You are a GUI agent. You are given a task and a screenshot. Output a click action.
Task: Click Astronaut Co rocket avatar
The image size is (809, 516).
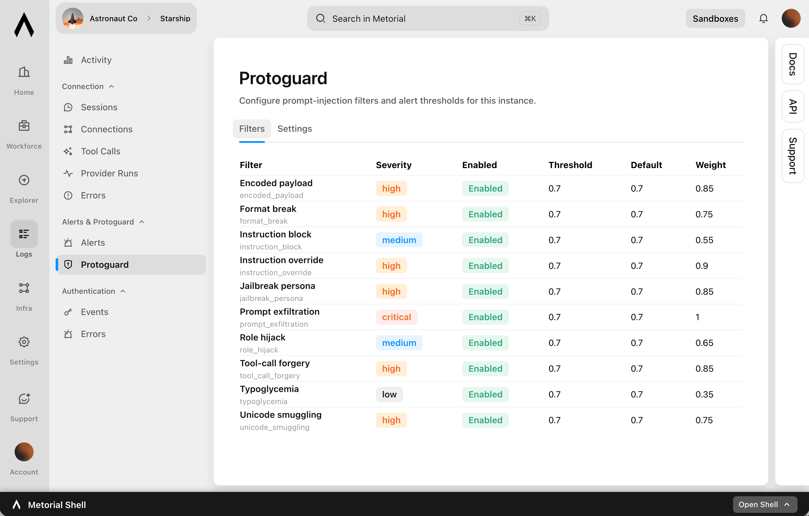(73, 18)
